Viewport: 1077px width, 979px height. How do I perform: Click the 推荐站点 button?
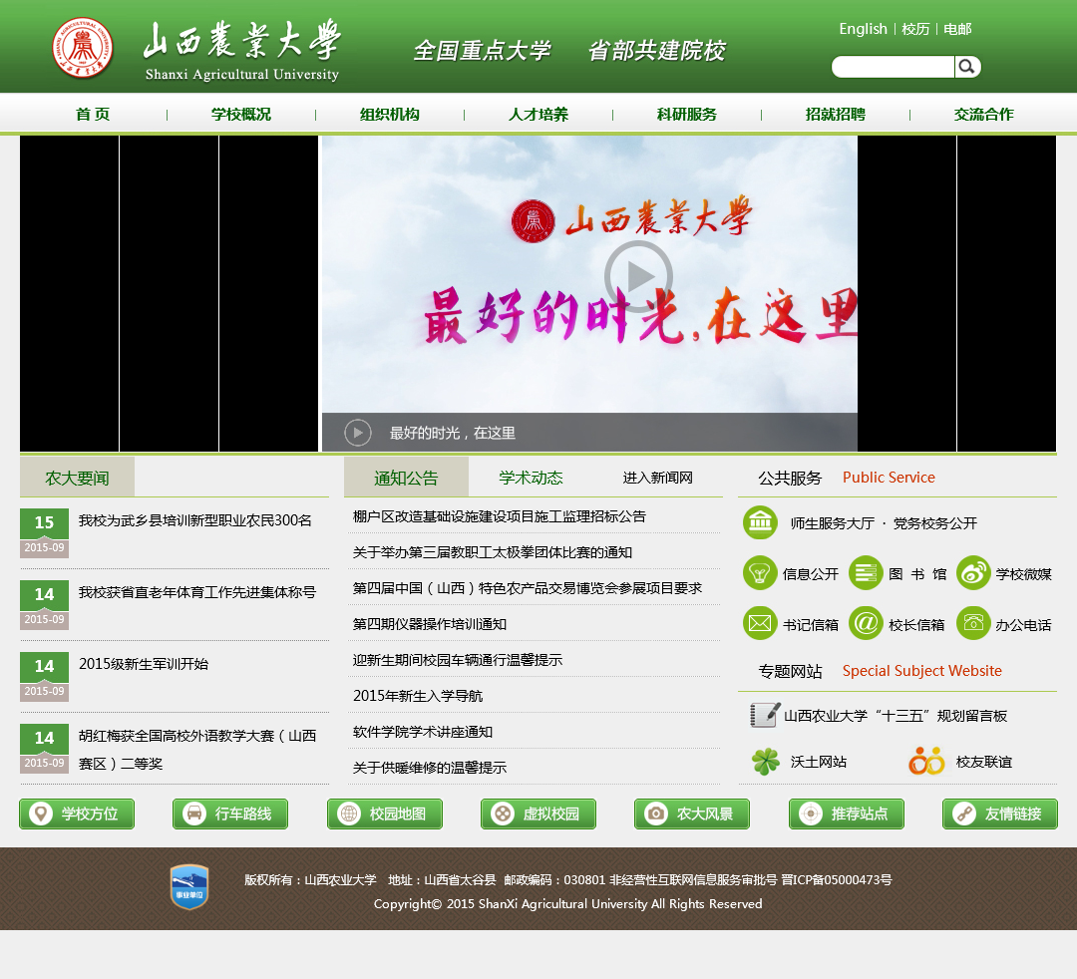(847, 814)
